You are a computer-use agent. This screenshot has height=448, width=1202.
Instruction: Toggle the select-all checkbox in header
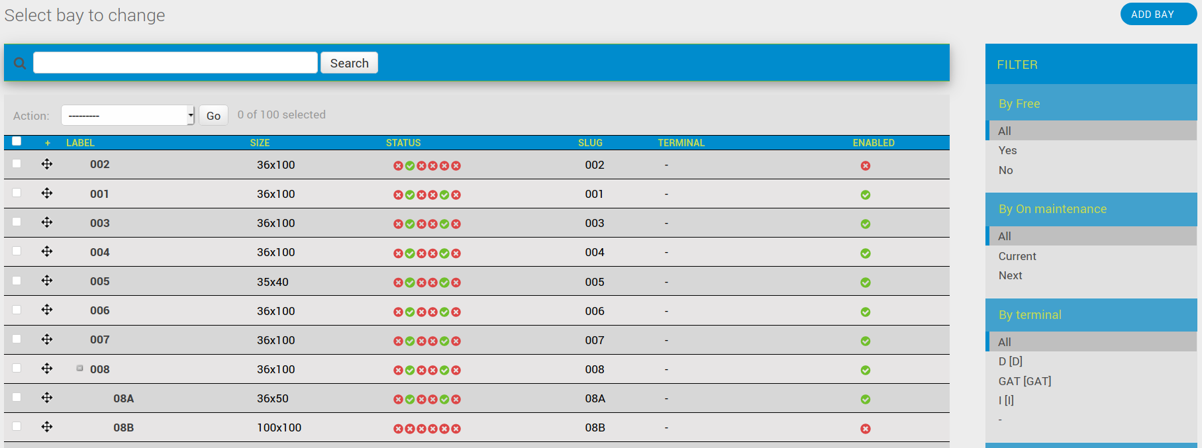(x=17, y=141)
